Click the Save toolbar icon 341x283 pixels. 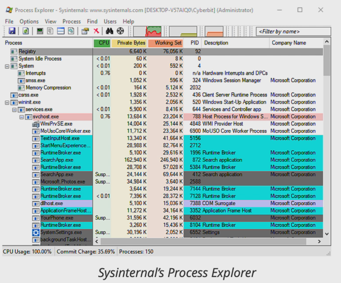tap(12, 31)
